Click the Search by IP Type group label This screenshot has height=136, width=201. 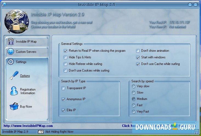(73, 81)
